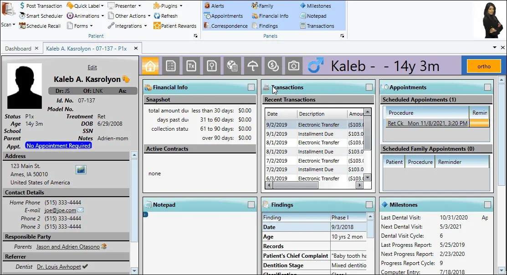
Task: Click the Edit link above patient name
Action: [92, 67]
